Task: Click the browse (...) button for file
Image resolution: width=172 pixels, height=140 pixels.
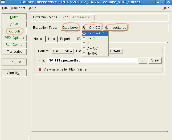Action: [143, 60]
